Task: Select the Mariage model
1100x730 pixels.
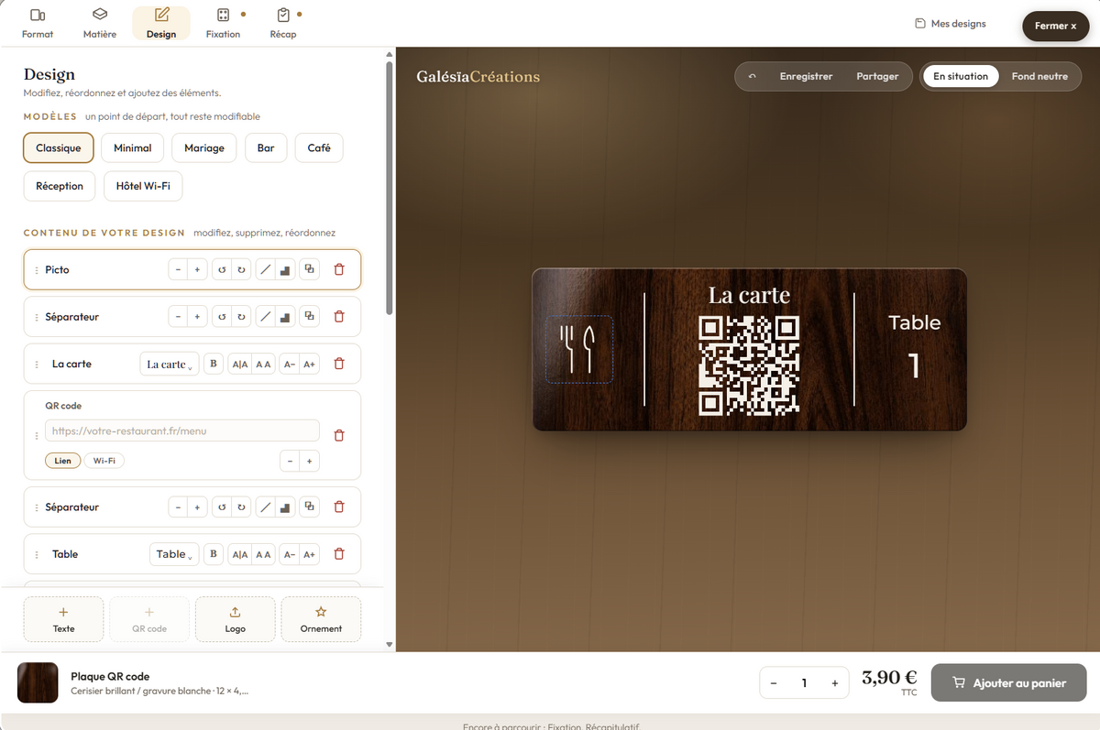Action: [x=204, y=147]
